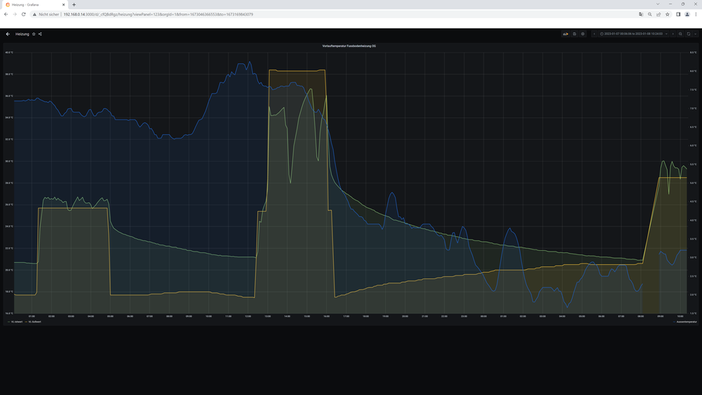
Task: Star the Heizung dashboard as favorite
Action: (x=34, y=34)
